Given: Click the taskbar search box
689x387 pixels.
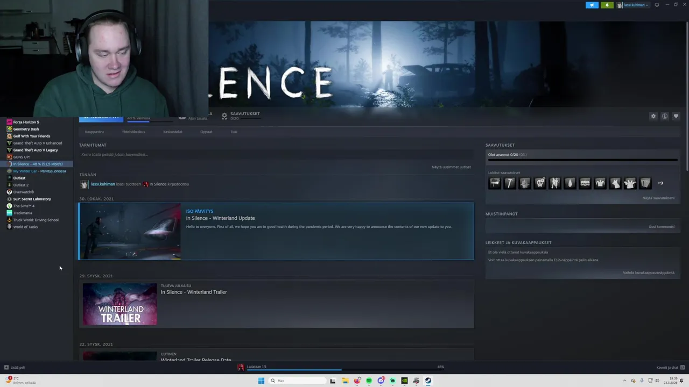Looking at the screenshot, I should [297, 381].
